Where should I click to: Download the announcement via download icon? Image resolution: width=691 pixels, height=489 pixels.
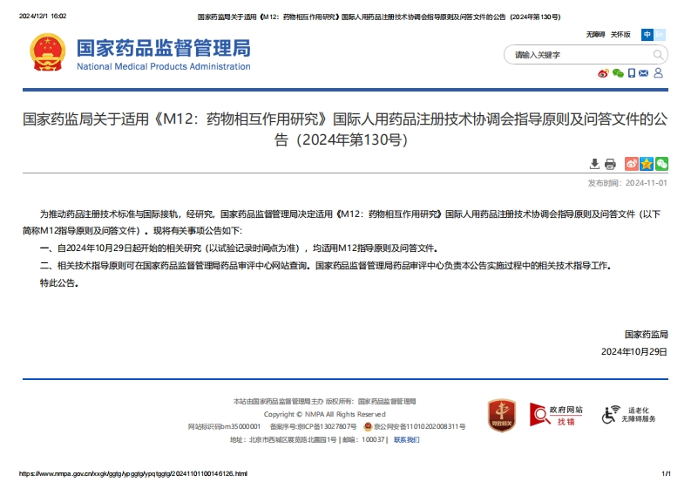pyautogui.click(x=594, y=164)
